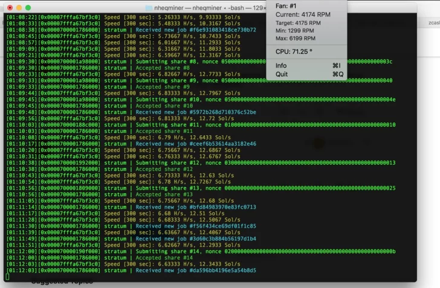Click the value 12.51 Sol/s
The height and width of the screenshot is (288, 440).
coord(207,213)
